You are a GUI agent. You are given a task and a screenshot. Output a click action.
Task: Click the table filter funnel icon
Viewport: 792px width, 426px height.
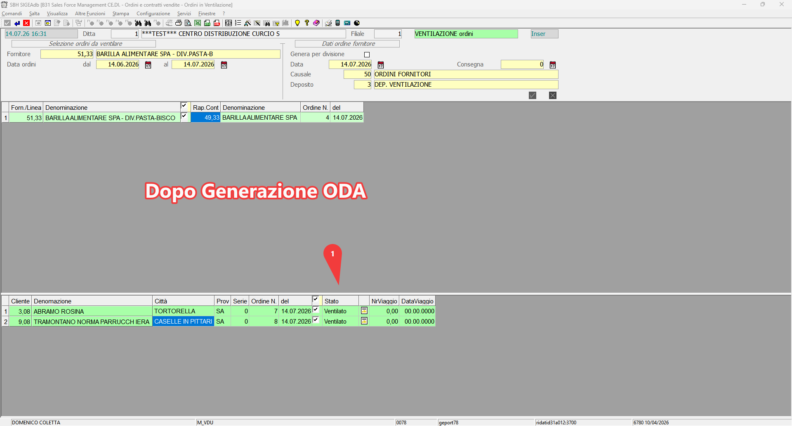[x=276, y=23]
